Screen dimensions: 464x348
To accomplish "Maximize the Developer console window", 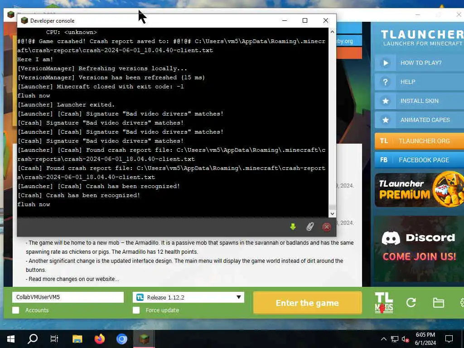I will point(305,20).
